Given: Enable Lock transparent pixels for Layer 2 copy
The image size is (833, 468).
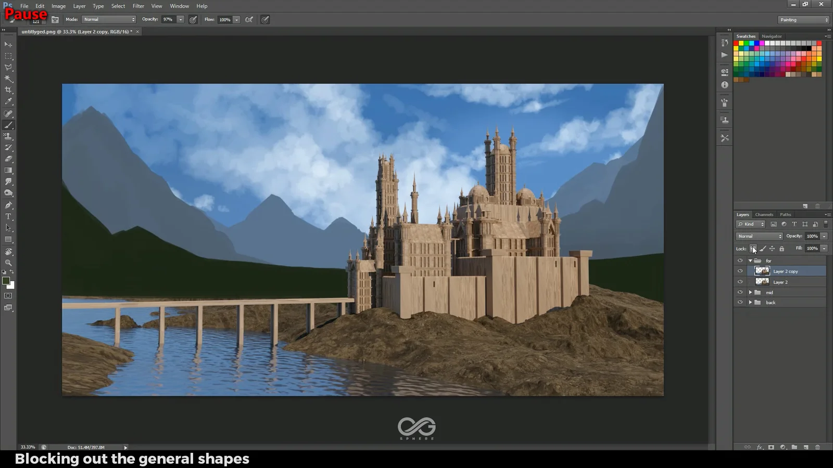Looking at the screenshot, I should click(x=753, y=249).
